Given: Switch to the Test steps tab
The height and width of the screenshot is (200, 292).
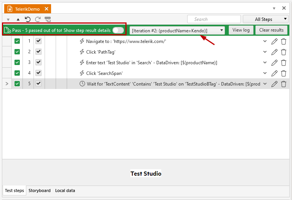Looking at the screenshot, I should 14,190.
